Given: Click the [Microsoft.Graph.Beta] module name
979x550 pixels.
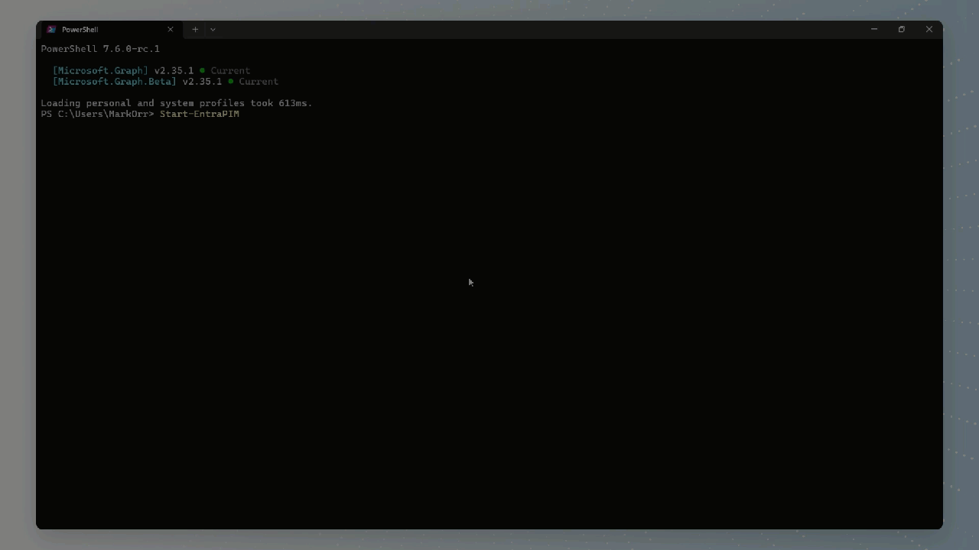Looking at the screenshot, I should point(114,81).
